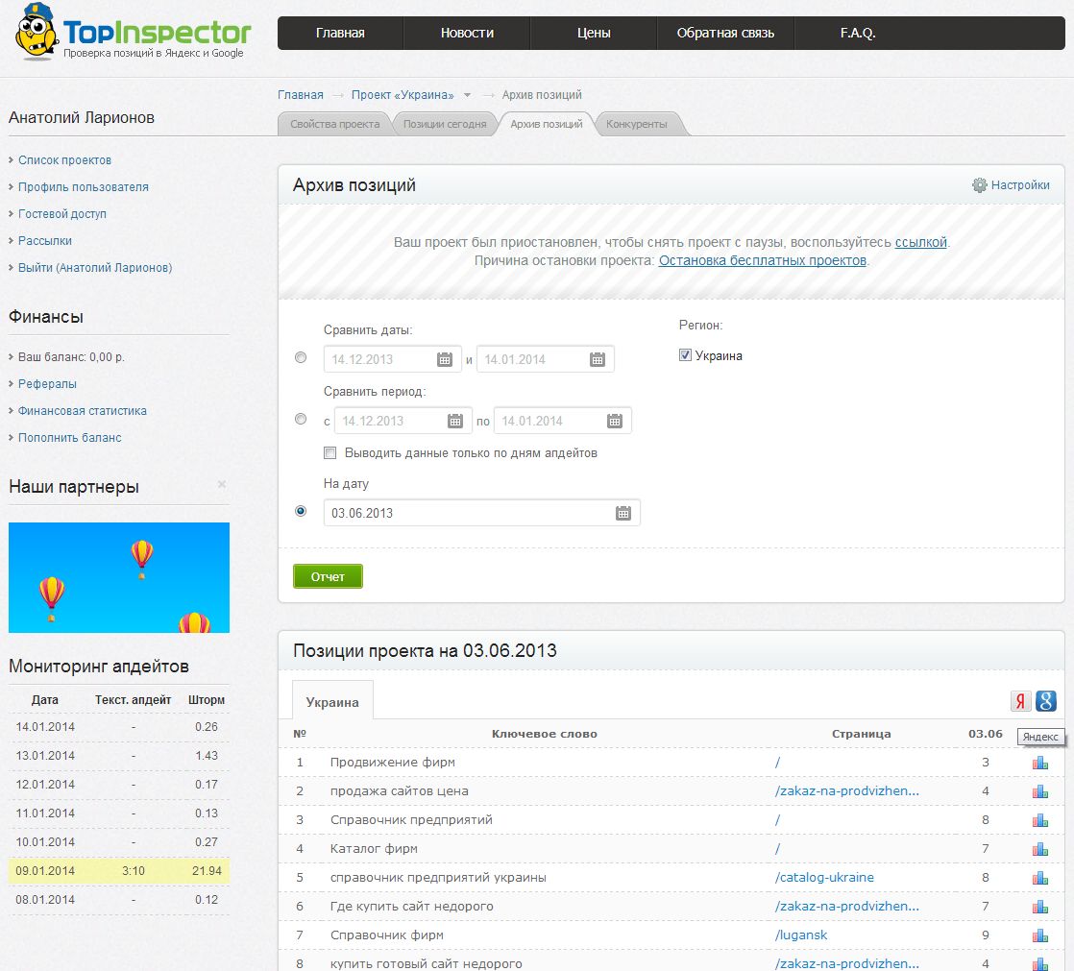Enable 'Выводить данные только по дням апдейтов'
The width and height of the screenshot is (1074, 971).
pyautogui.click(x=330, y=452)
